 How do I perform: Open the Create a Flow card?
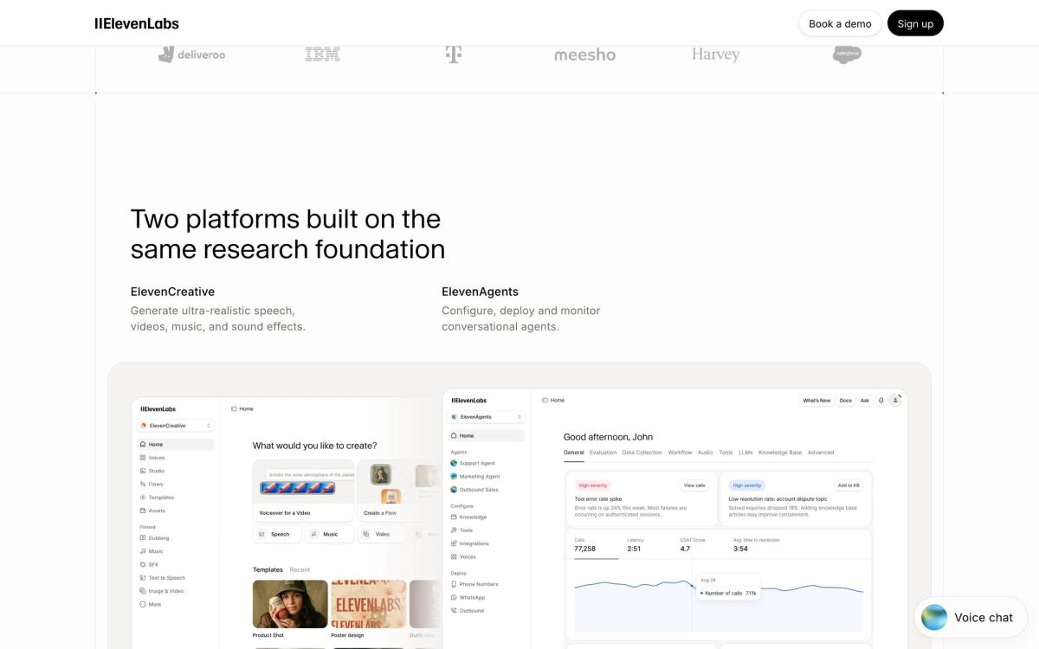coord(399,490)
